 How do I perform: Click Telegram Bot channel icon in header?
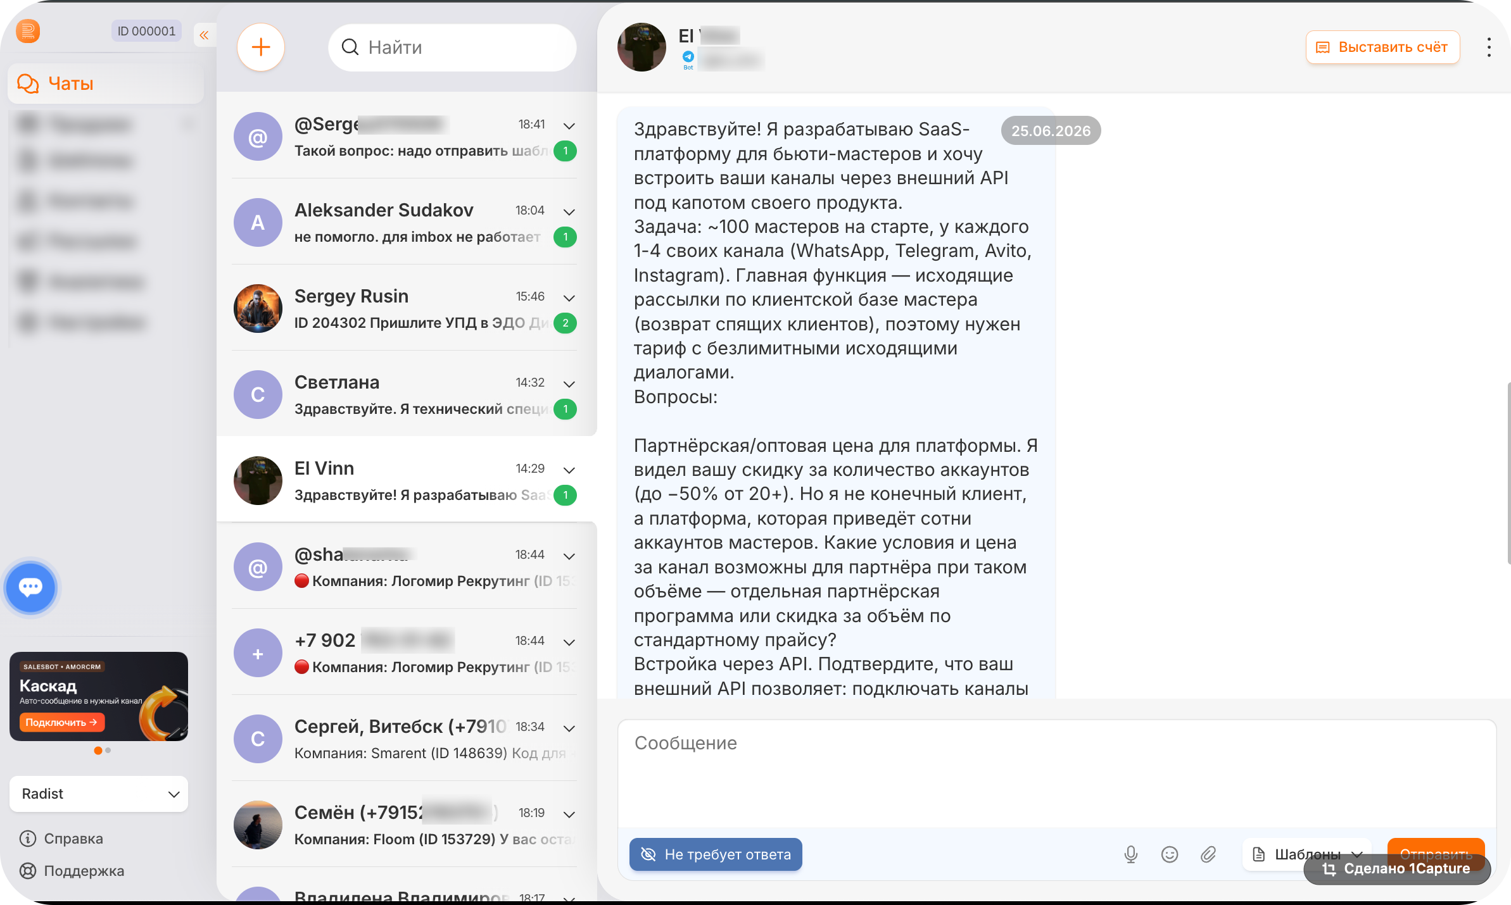click(x=688, y=59)
